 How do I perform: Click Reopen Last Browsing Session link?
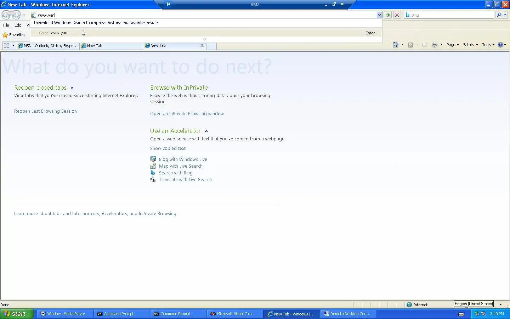pyautogui.click(x=45, y=111)
